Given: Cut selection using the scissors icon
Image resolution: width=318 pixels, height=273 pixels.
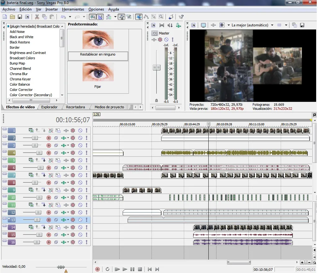Looking at the screenshot, I should point(37,17).
